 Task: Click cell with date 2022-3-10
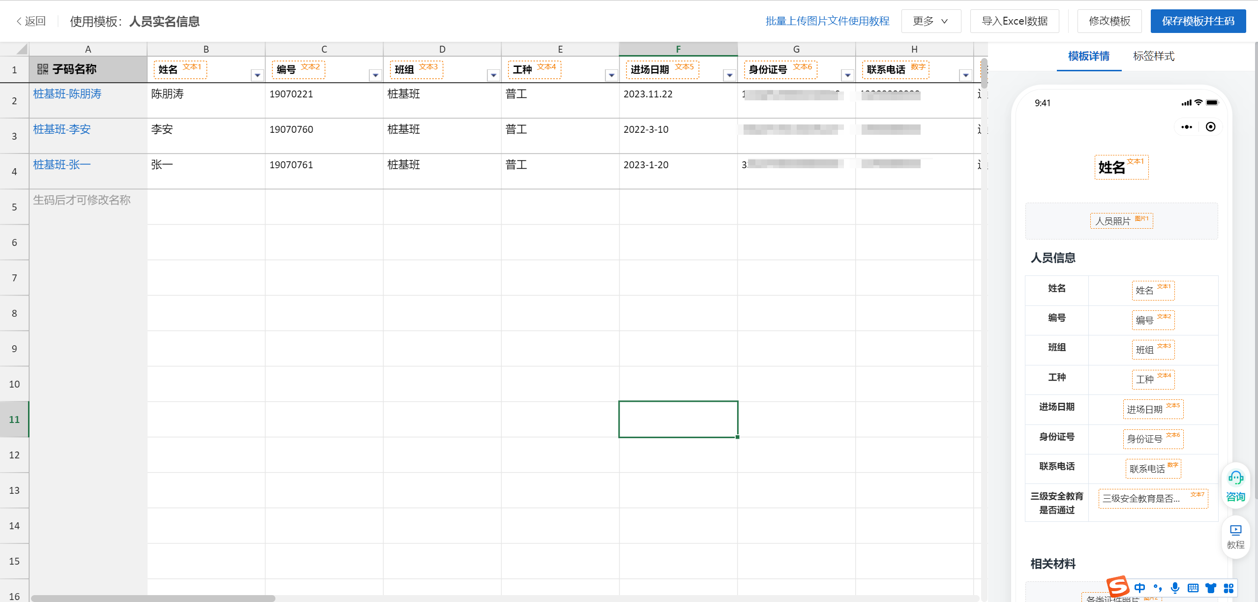pyautogui.click(x=678, y=136)
